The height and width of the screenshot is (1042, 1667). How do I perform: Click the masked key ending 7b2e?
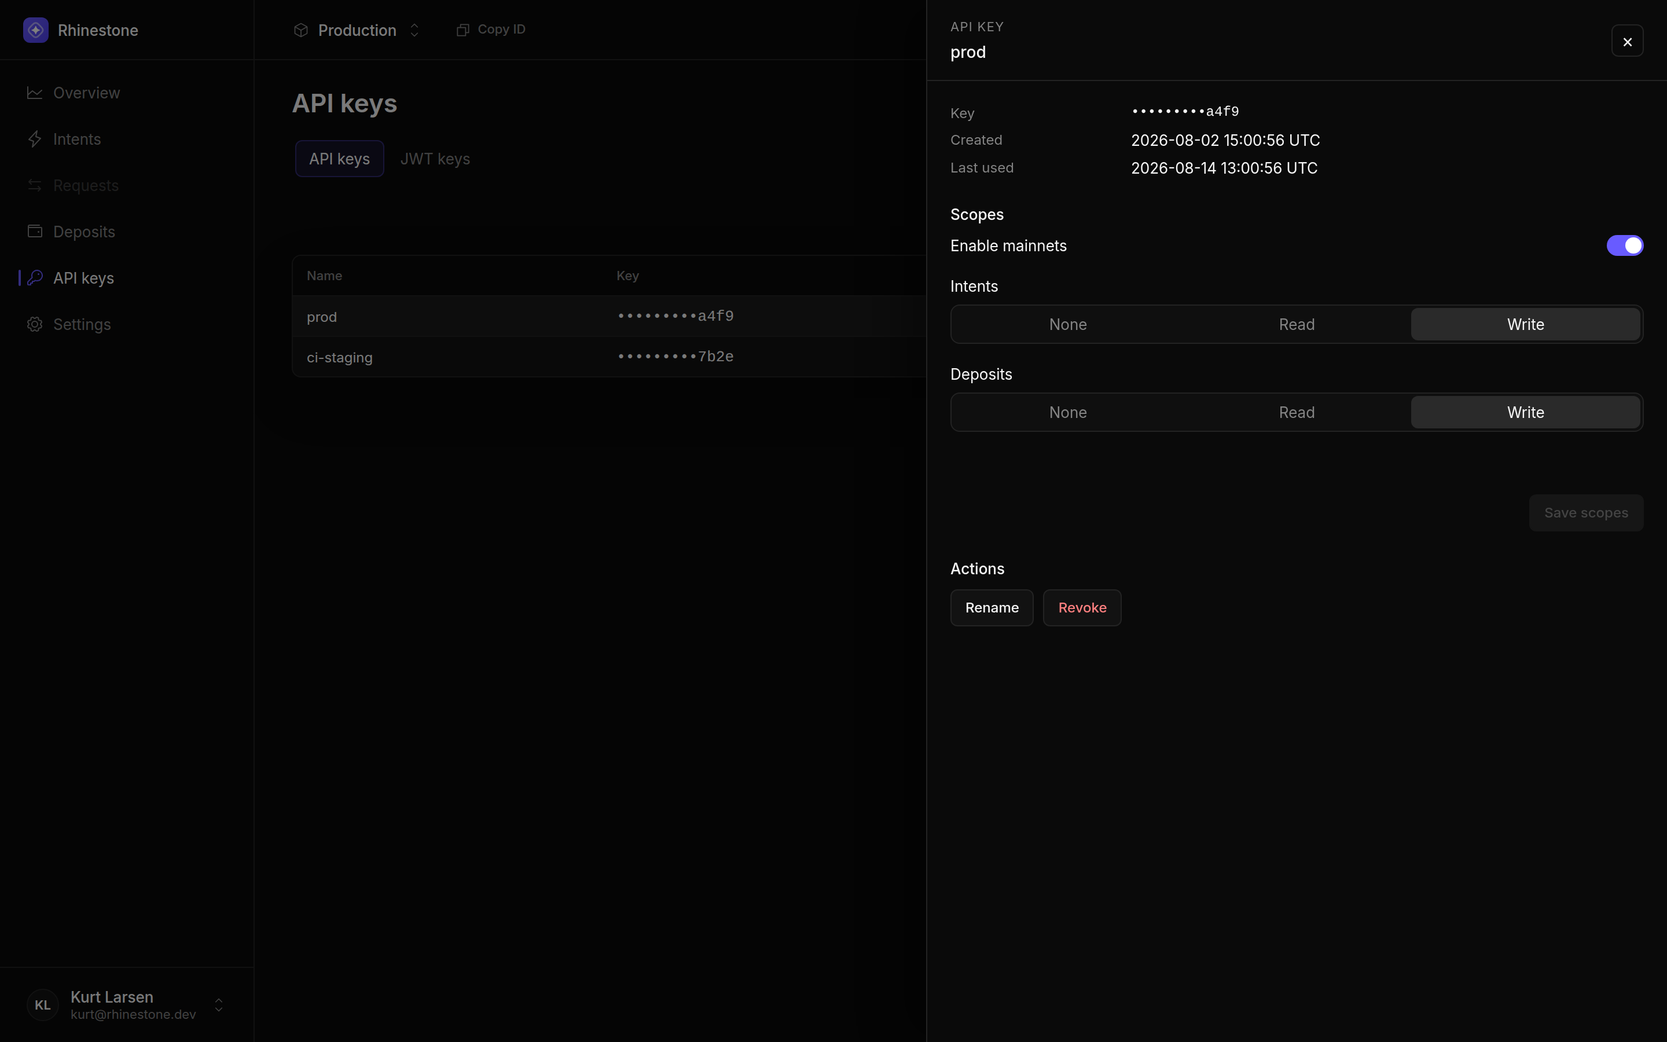pos(675,356)
